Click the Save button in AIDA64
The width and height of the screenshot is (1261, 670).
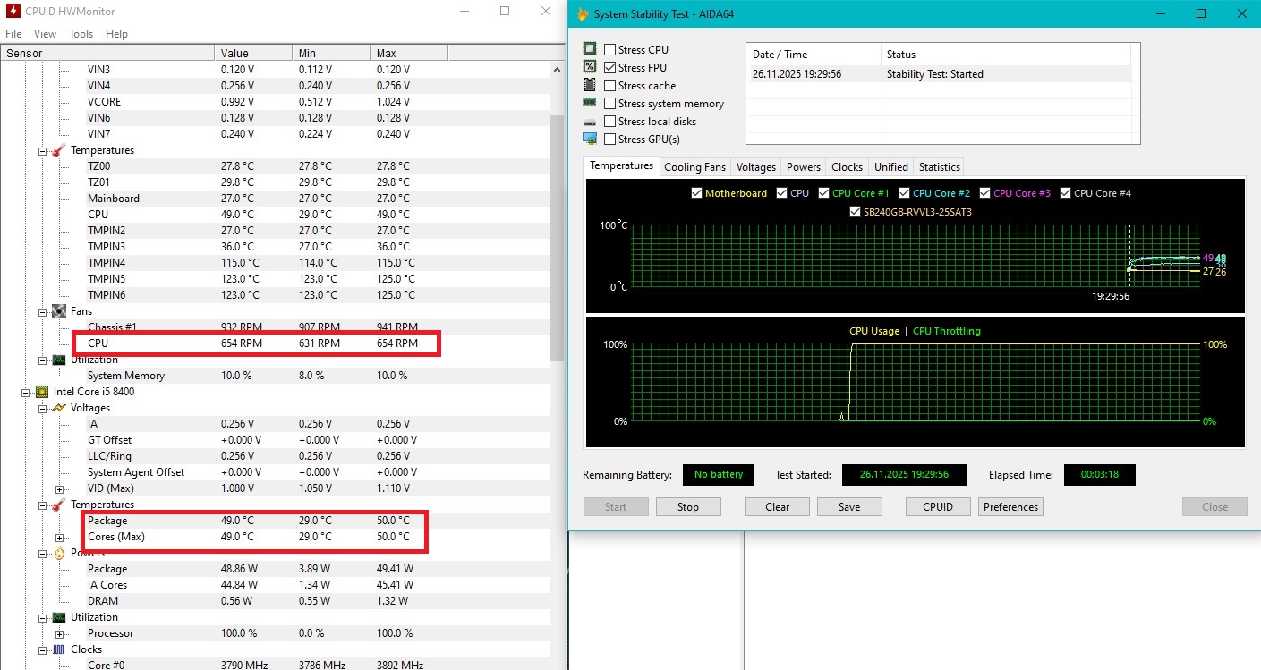[849, 507]
